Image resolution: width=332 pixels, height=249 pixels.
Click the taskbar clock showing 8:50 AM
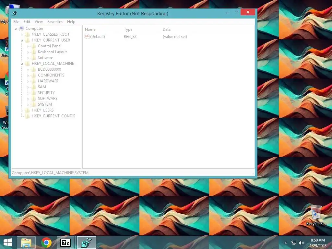click(x=318, y=243)
